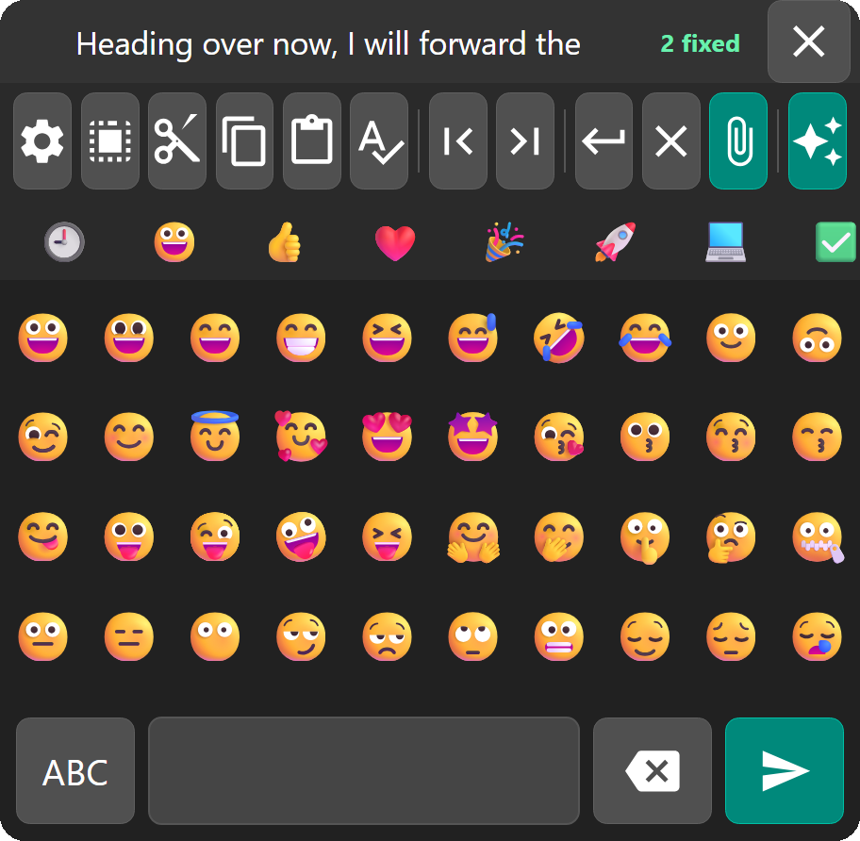Screen dimensions: 860x841
Task: Insert hugging face emoji
Action: click(x=472, y=537)
